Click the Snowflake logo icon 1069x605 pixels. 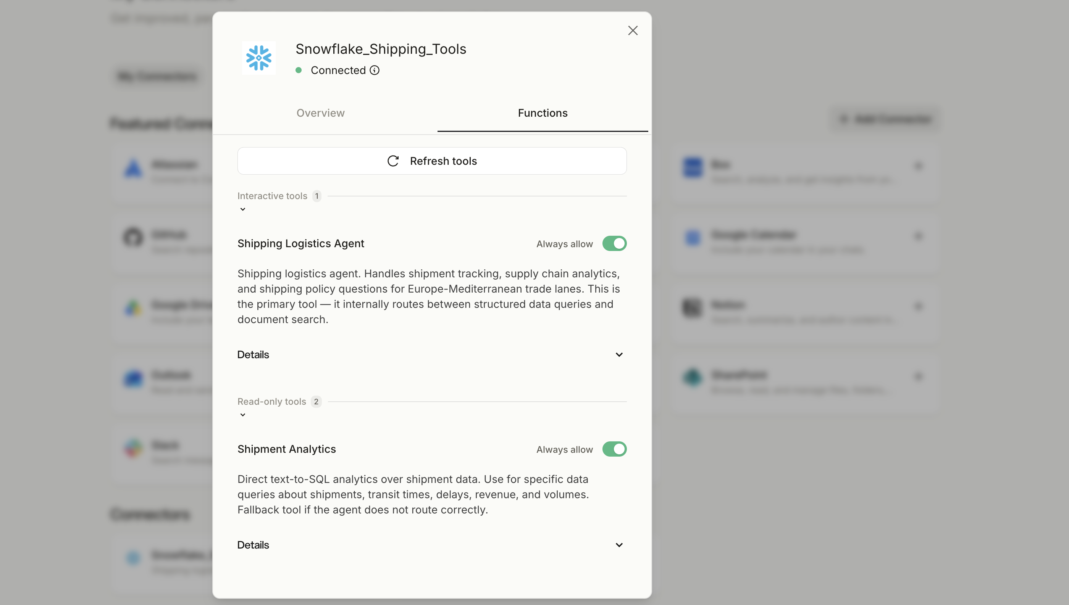coord(258,58)
